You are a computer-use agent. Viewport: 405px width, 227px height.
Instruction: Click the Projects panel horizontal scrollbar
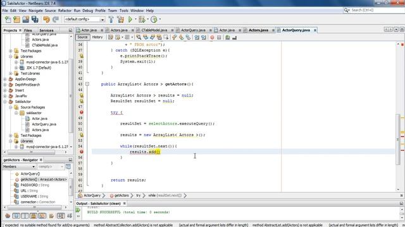point(31,152)
